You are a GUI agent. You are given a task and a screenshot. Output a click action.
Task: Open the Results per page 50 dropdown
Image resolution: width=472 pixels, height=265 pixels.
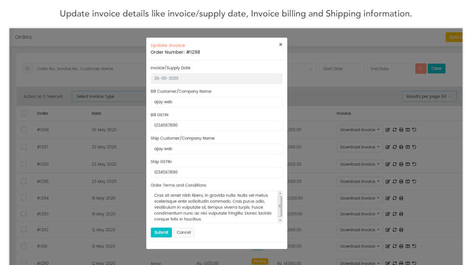[429, 96]
